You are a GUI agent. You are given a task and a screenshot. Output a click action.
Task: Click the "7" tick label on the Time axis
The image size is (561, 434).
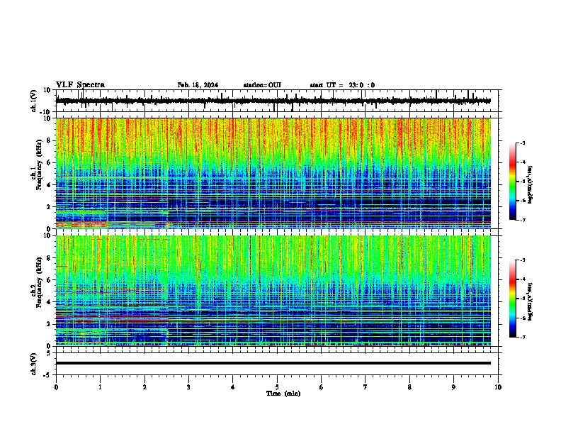(365, 387)
